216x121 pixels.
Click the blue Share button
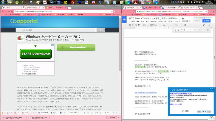pyautogui.click(x=206, y=21)
